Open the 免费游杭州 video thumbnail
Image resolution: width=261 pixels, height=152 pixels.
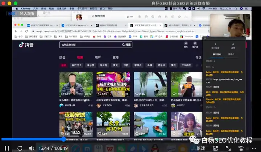113,124
